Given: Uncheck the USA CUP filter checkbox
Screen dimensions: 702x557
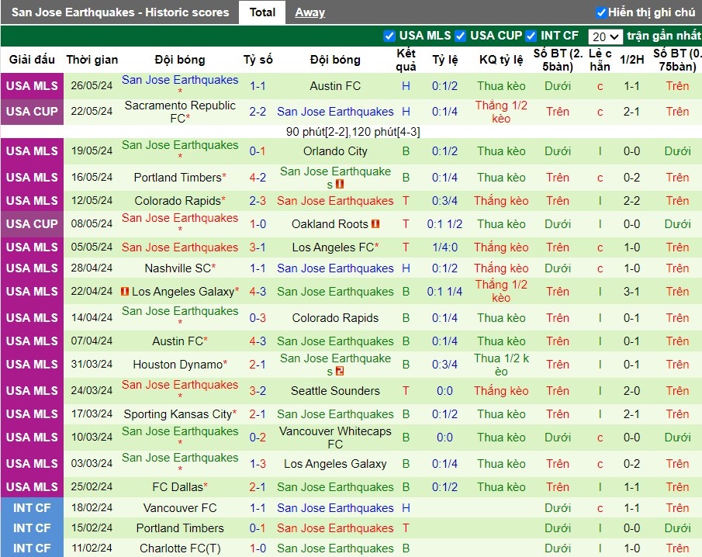Looking at the screenshot, I should (460, 36).
